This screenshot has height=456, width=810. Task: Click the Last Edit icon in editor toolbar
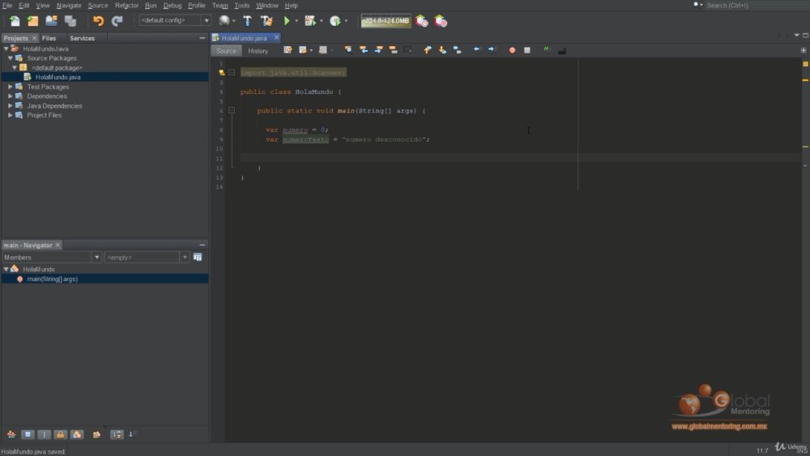[x=288, y=50]
